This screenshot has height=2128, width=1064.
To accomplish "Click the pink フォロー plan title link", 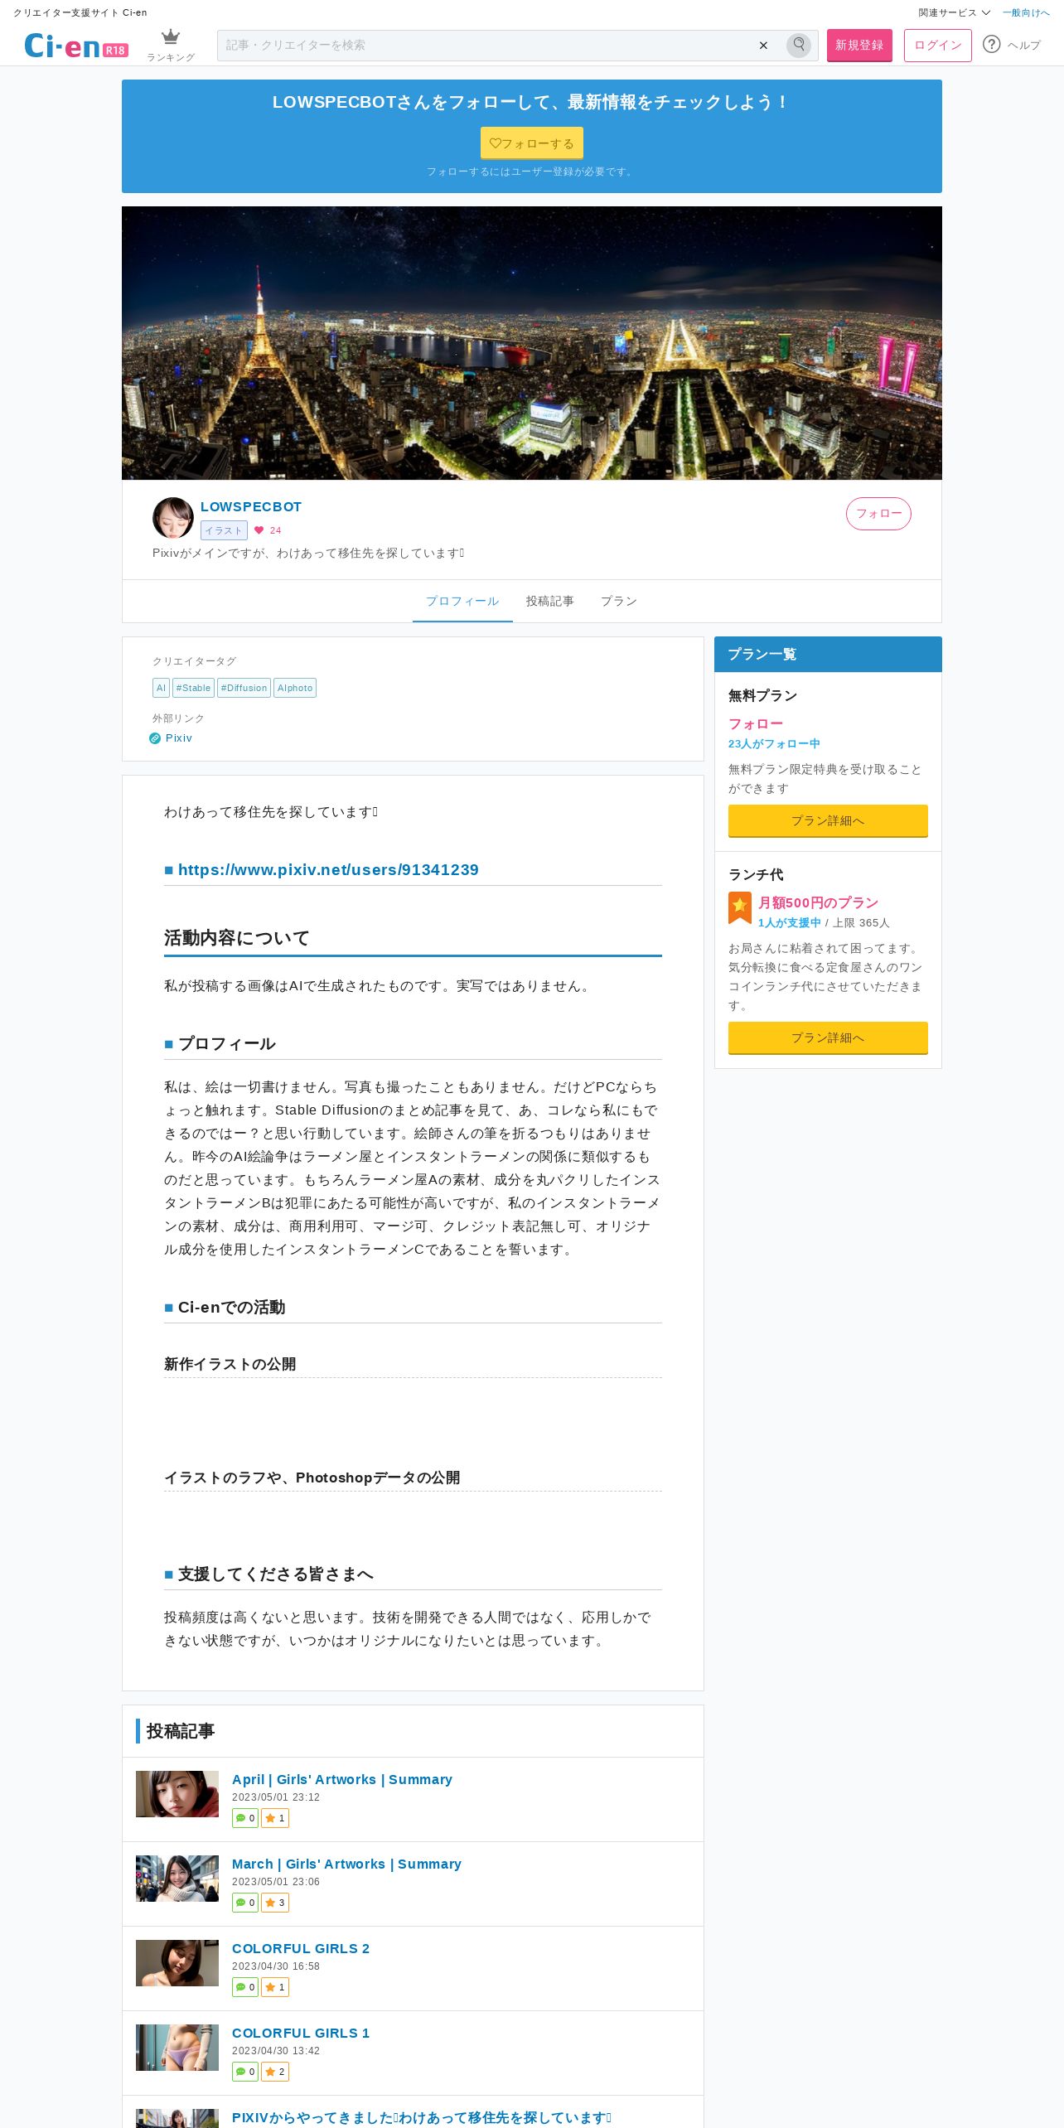I will click(756, 724).
